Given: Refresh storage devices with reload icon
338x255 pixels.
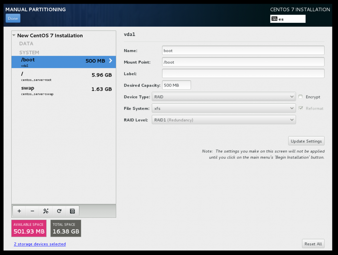Looking at the screenshot, I should (x=59, y=211).
